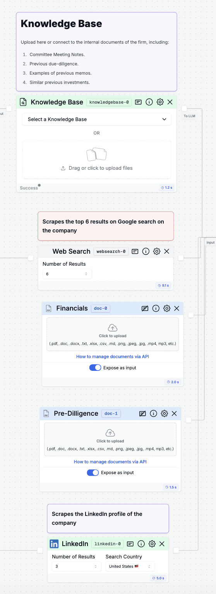The image size is (216, 594).
Task: Open the Search Country United States dropdown
Action: point(130,567)
